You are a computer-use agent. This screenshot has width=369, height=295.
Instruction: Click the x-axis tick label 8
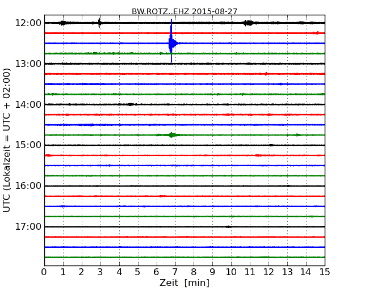click(194, 272)
